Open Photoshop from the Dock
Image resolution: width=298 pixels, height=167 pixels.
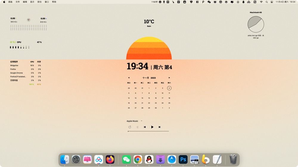(183, 160)
